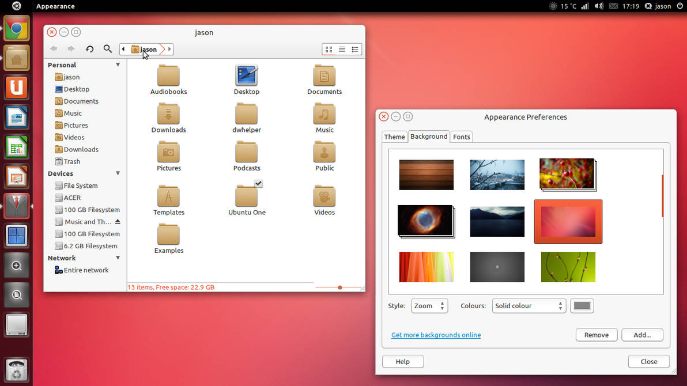Image resolution: width=687 pixels, height=386 pixels.
Task: Select the Desktop folder icon in the main pane
Action: [246, 80]
